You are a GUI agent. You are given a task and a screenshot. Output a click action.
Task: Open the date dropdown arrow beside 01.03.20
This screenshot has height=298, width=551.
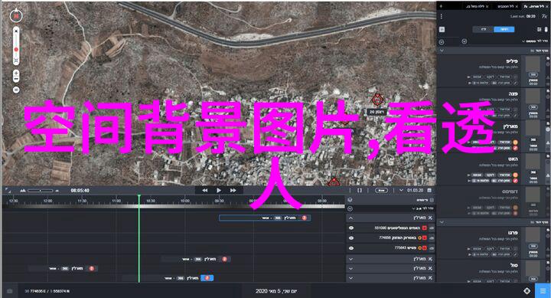click(401, 190)
